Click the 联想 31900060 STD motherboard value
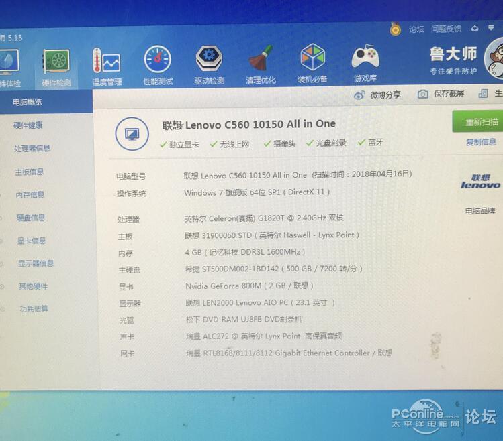Screen dimensions: 503x441 pyautogui.click(x=272, y=235)
